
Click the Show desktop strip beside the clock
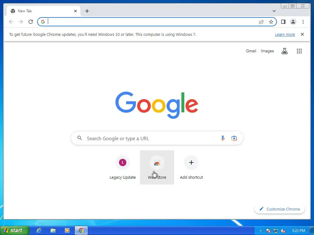(x=312, y=231)
